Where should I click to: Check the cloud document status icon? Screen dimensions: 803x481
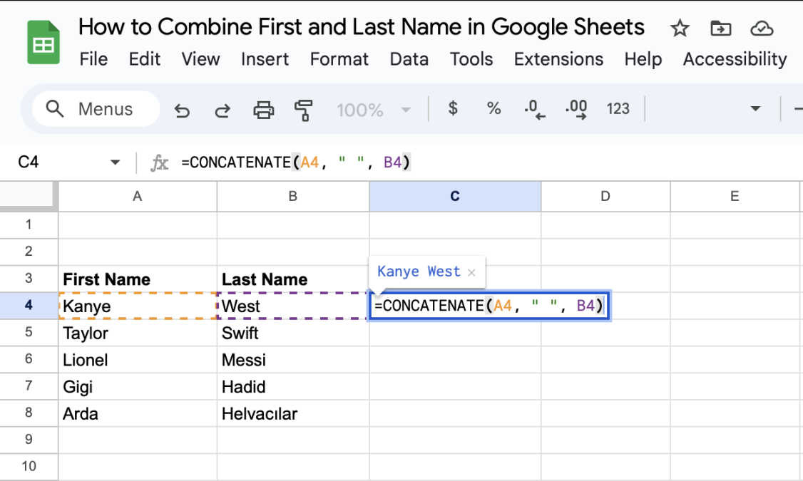pyautogui.click(x=762, y=29)
